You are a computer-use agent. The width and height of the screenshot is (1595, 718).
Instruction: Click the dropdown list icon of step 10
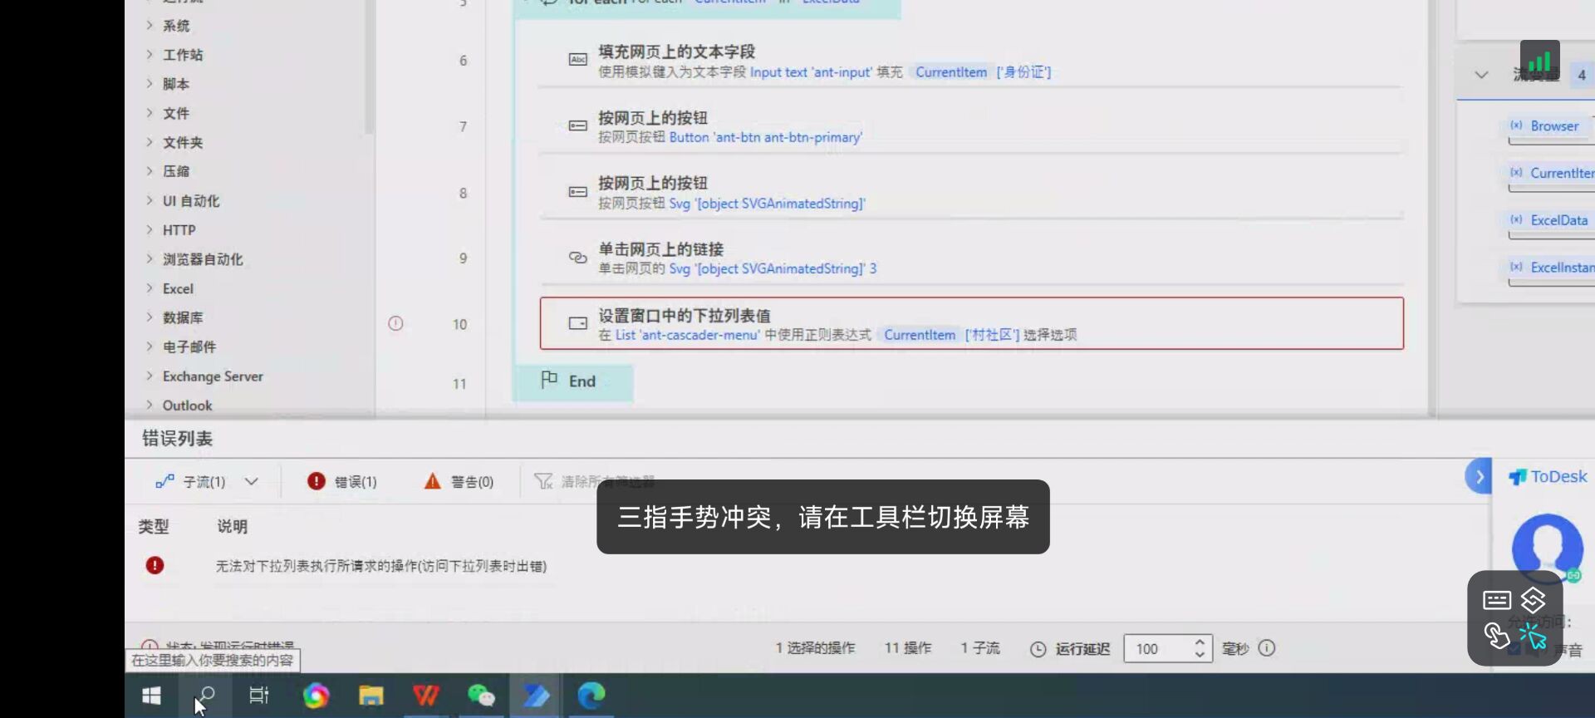click(578, 323)
